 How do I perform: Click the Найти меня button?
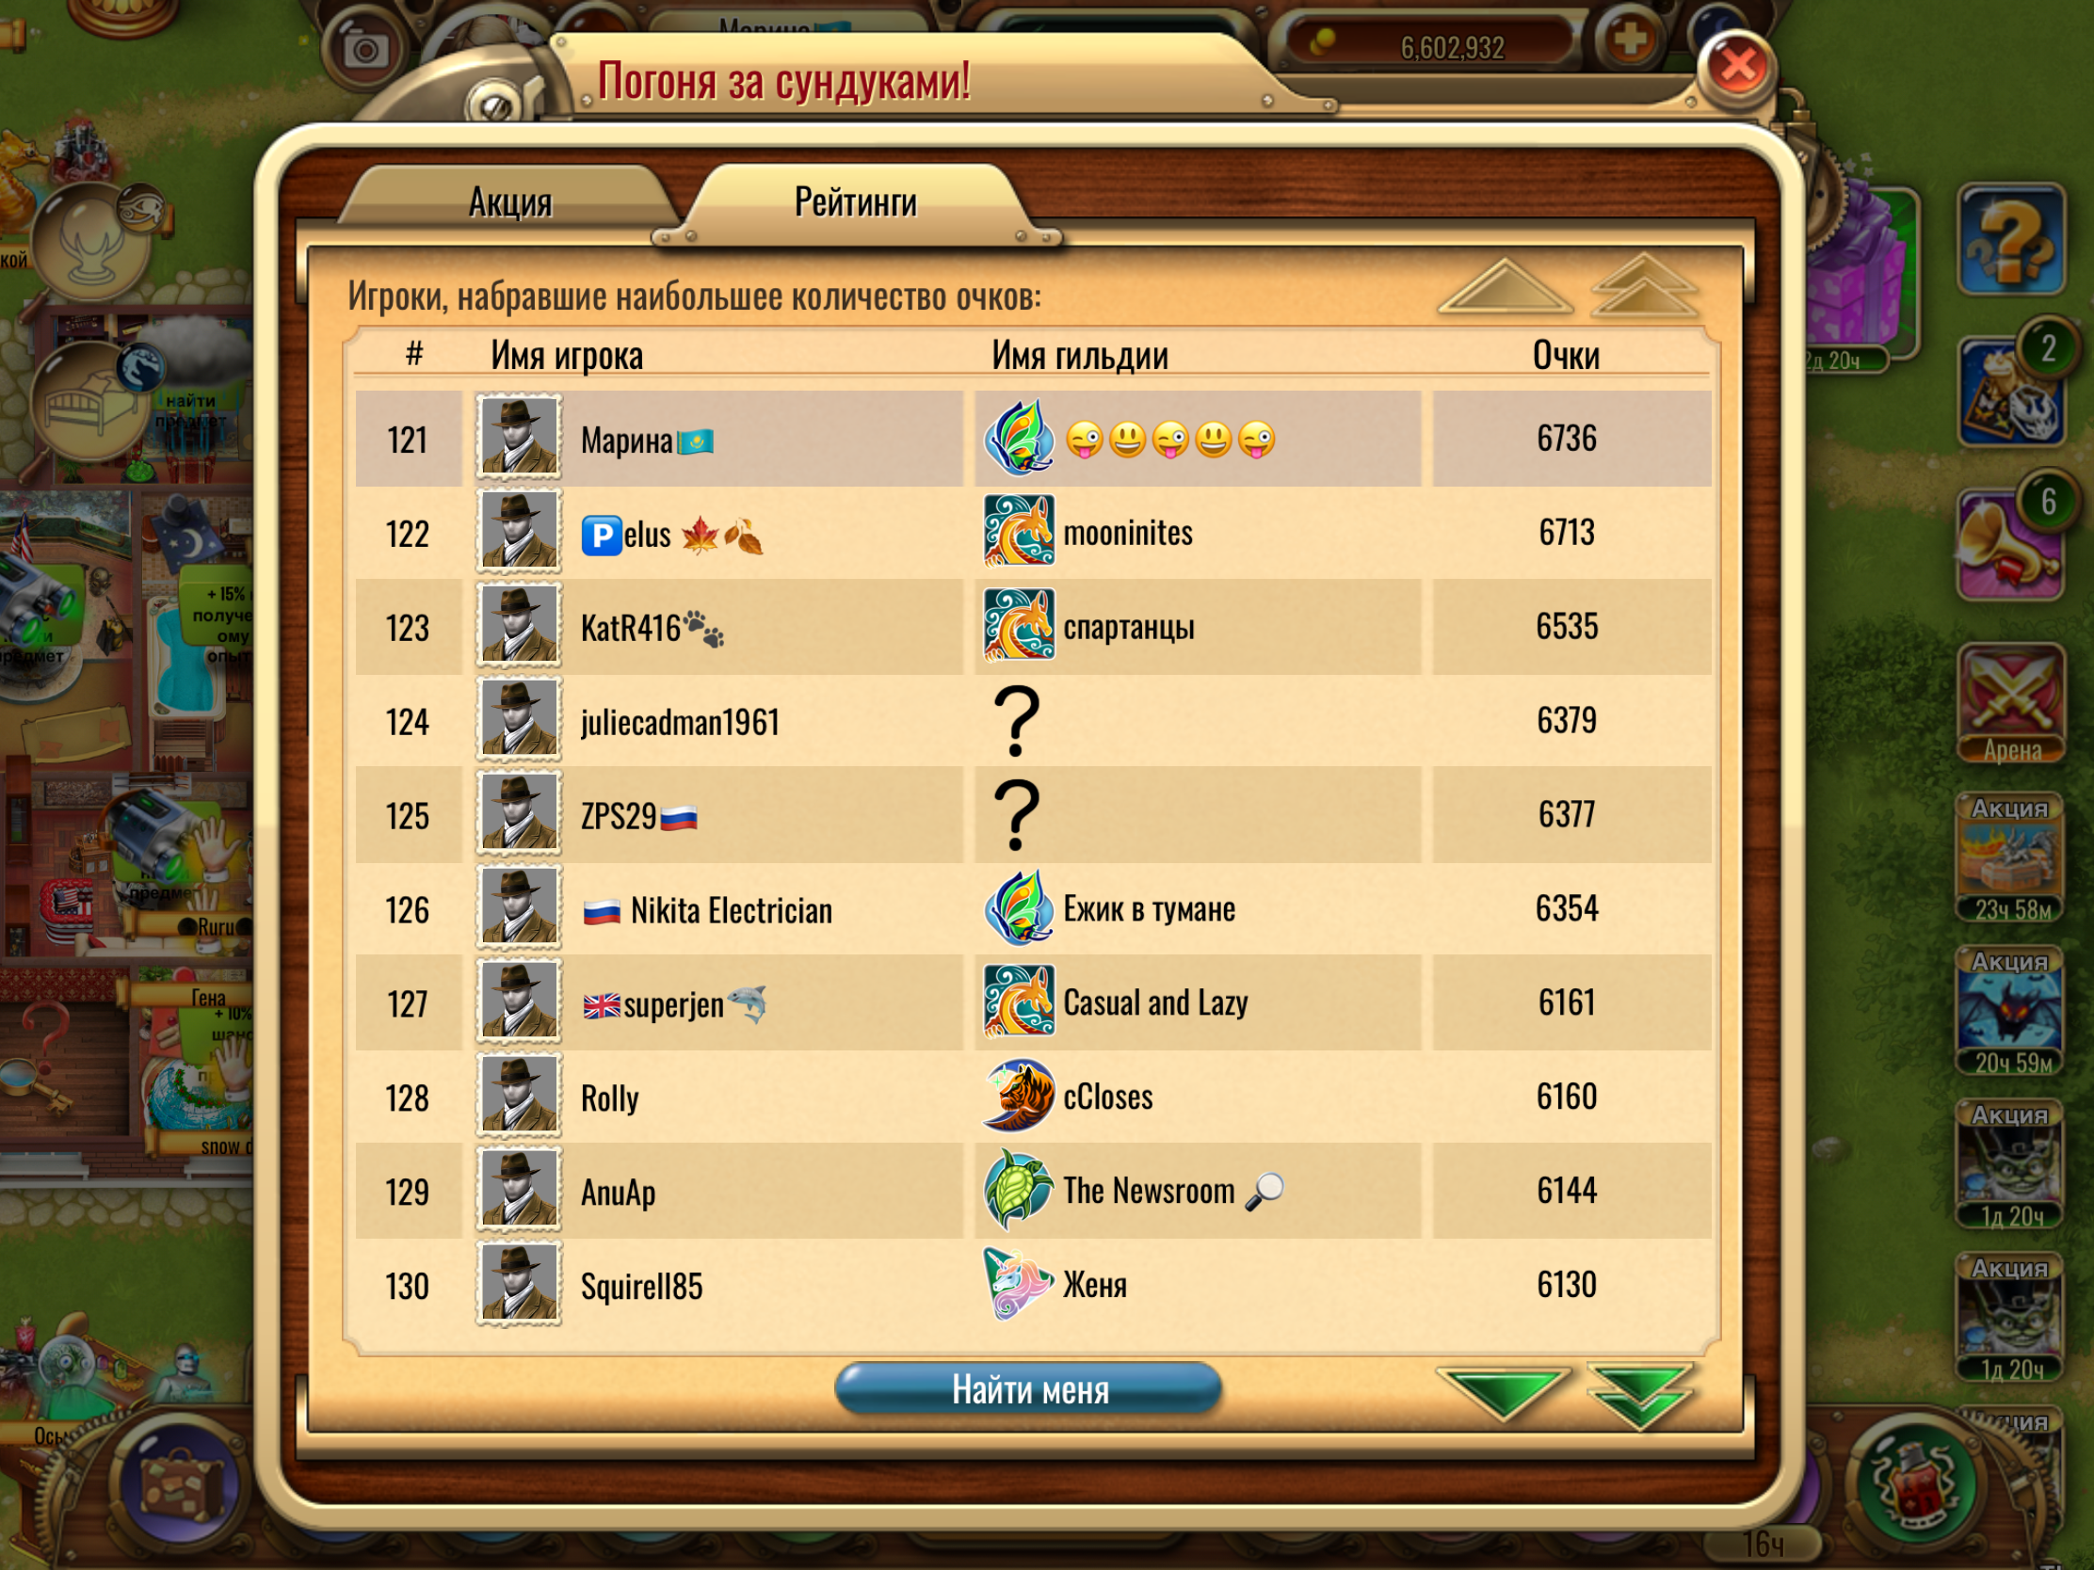tap(1028, 1388)
